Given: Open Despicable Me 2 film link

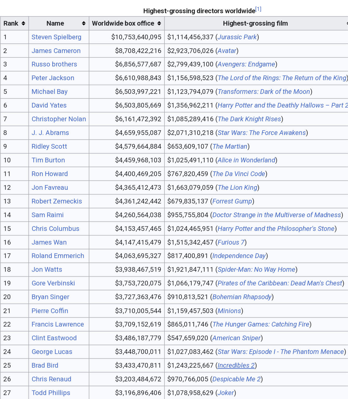Looking at the screenshot, I should tap(236, 379).
